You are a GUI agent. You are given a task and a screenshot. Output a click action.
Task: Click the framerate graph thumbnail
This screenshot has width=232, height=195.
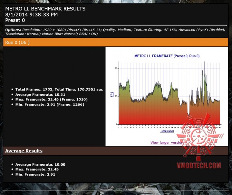point(167,93)
